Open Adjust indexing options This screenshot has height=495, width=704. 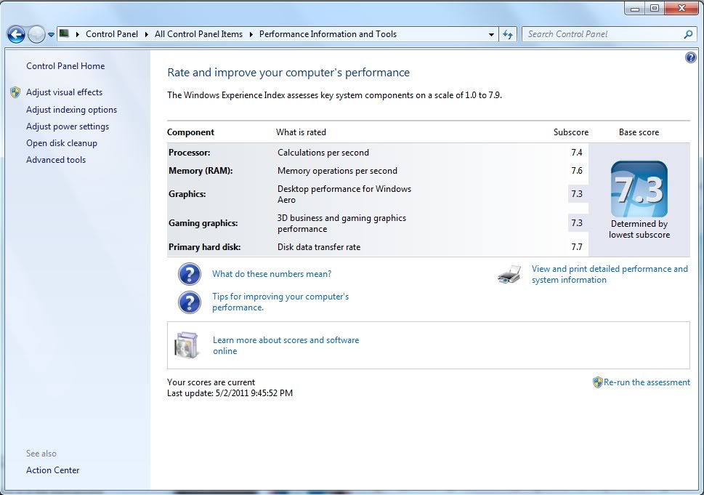[x=71, y=110]
